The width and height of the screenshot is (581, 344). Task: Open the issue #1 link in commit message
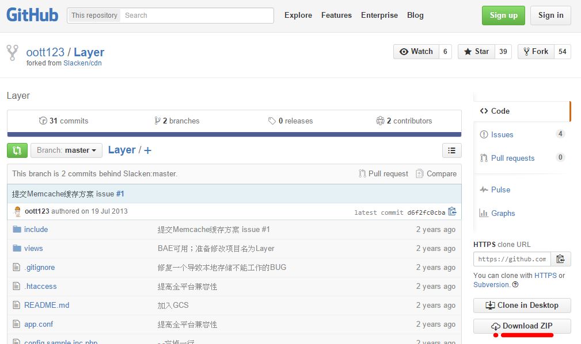point(120,194)
